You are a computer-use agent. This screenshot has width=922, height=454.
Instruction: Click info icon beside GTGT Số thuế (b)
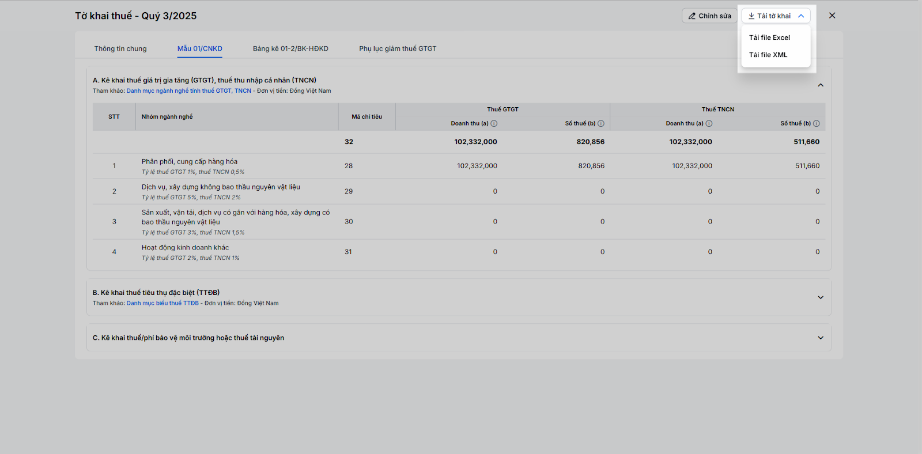coord(601,123)
